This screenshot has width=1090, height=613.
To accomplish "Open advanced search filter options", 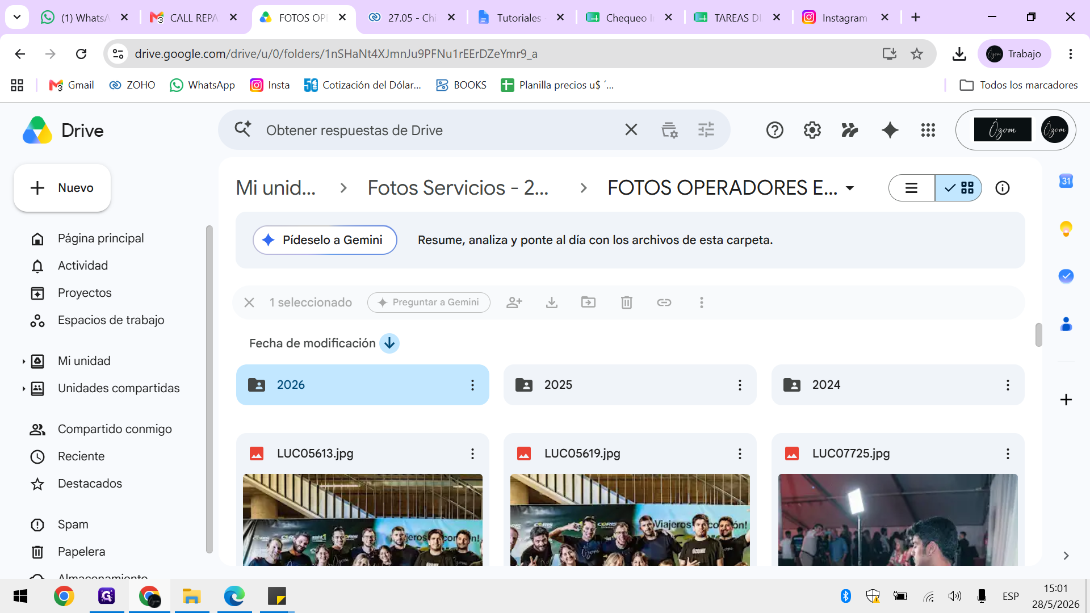I will coord(706,130).
